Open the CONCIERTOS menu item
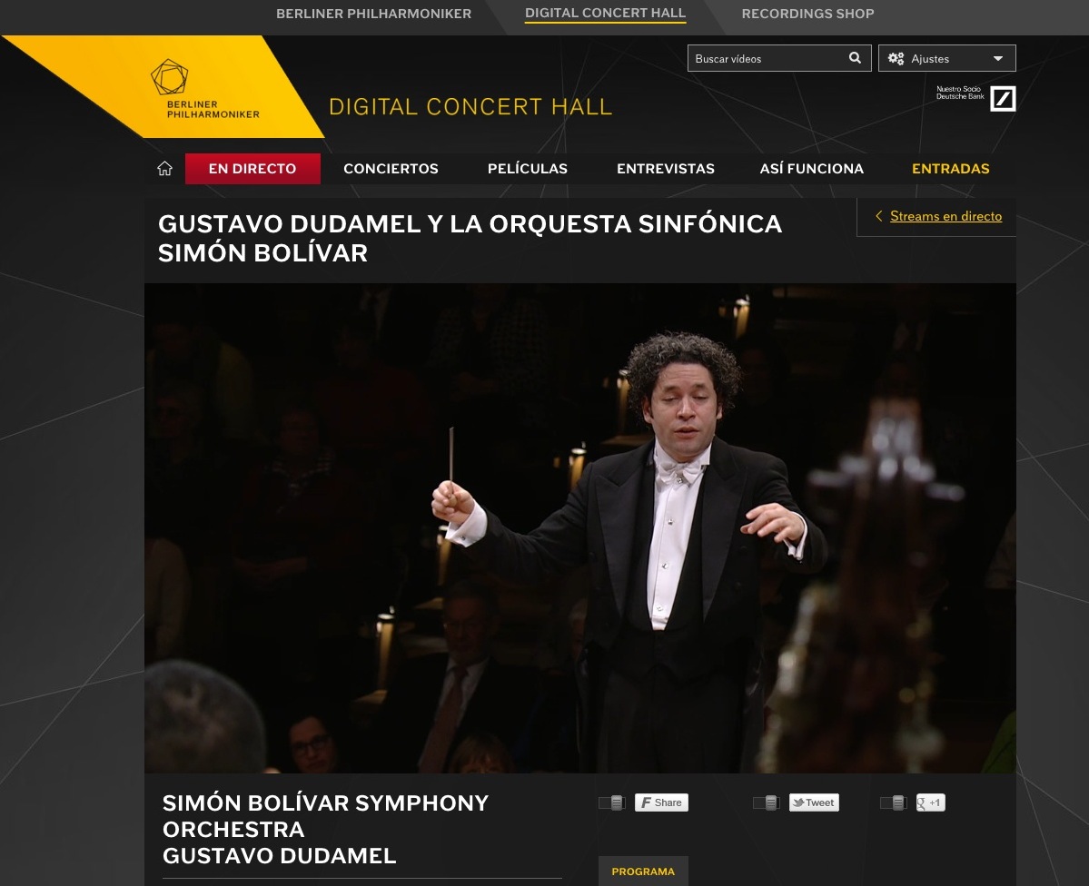The height and width of the screenshot is (886, 1089). coord(391,169)
